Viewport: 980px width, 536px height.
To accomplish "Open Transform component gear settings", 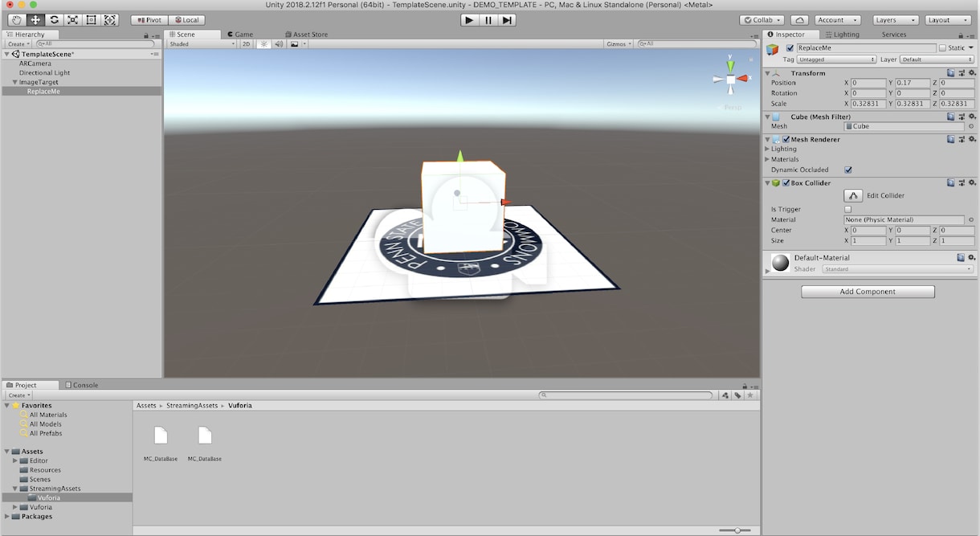I will coord(972,73).
